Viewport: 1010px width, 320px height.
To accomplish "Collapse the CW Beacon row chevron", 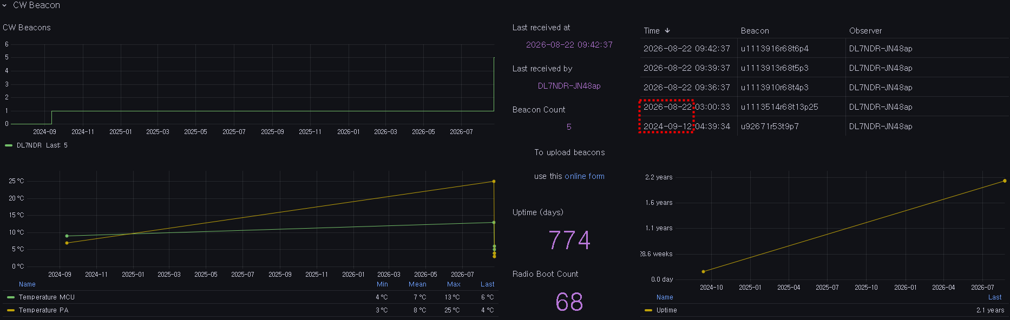I will [x=4, y=5].
